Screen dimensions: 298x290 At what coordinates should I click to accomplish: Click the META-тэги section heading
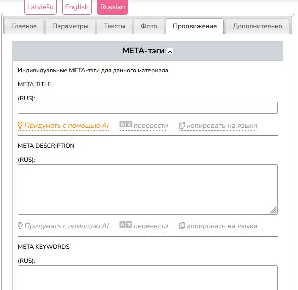[143, 51]
